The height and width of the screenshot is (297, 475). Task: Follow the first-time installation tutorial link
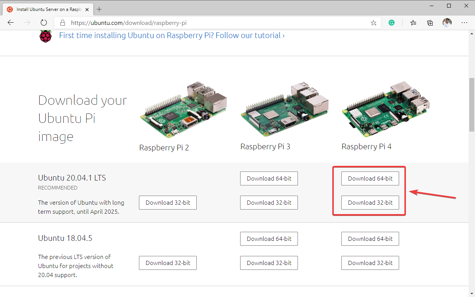[x=170, y=35]
